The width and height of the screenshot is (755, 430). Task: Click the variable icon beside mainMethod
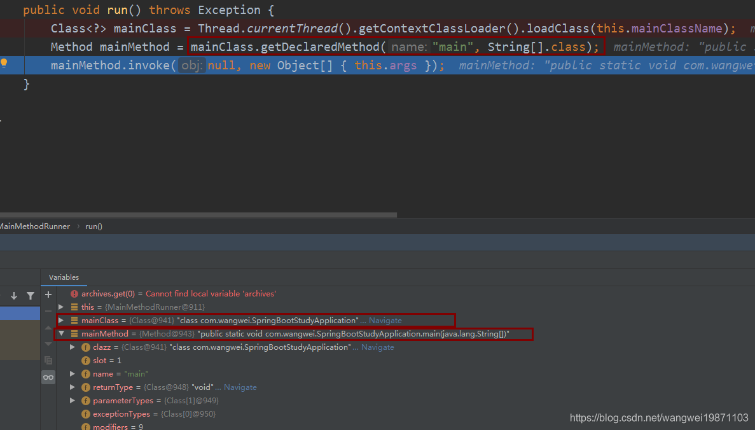point(74,334)
